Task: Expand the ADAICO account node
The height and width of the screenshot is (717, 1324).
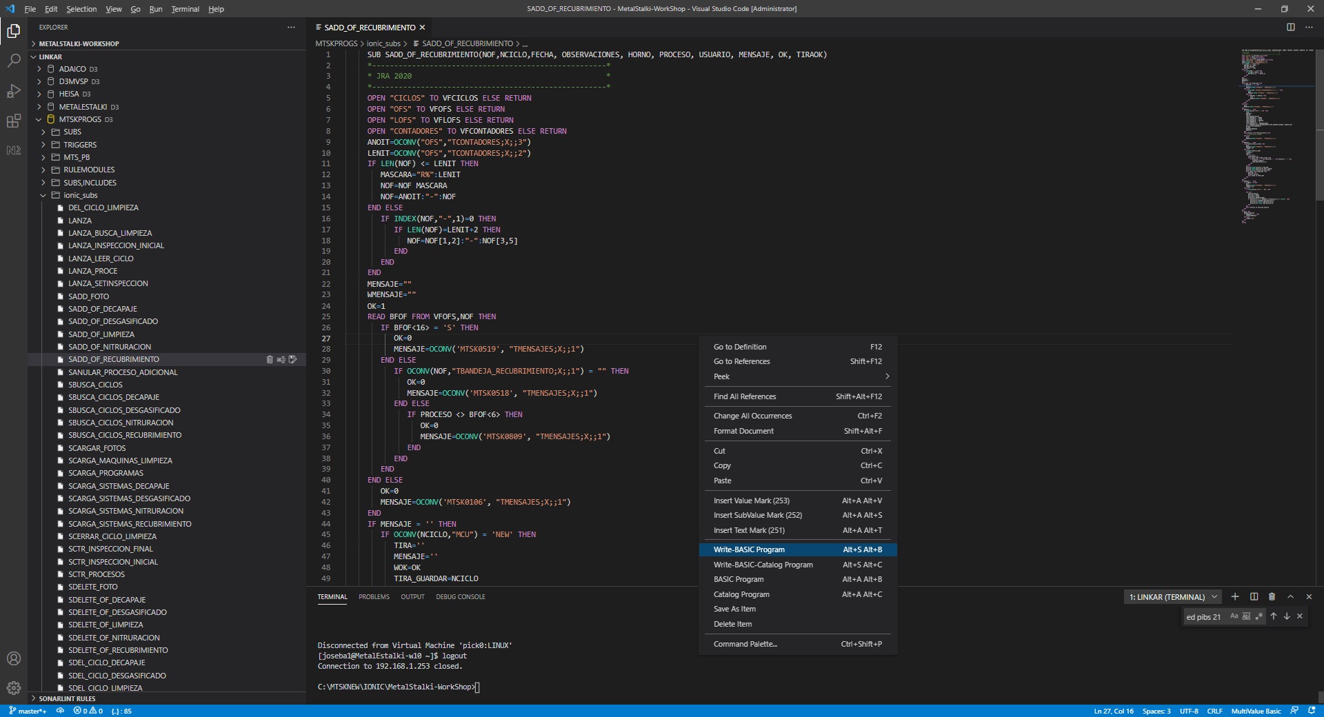Action: [39, 69]
